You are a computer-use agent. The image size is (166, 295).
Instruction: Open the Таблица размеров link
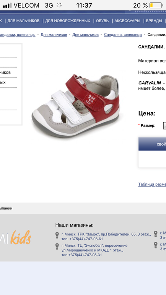(x=152, y=184)
